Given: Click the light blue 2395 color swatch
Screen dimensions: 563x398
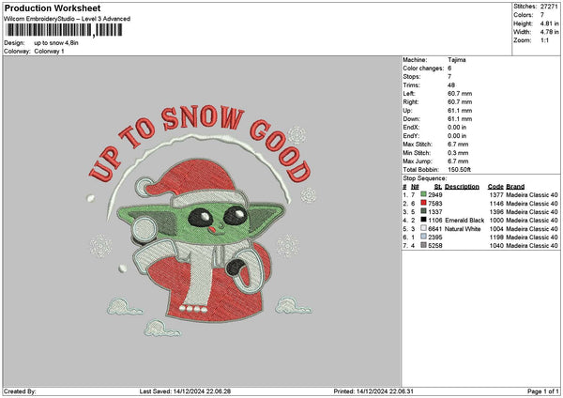Looking at the screenshot, I should click(424, 237).
